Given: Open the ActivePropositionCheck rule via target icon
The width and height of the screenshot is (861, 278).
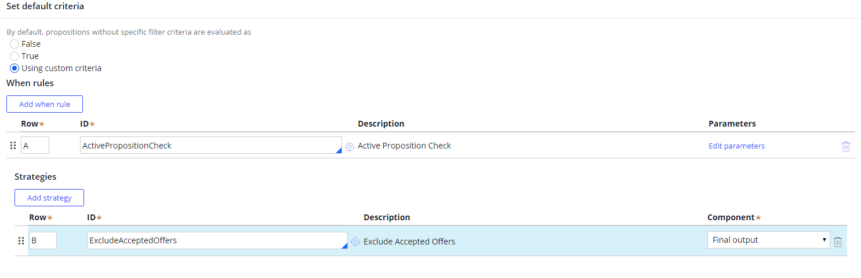Looking at the screenshot, I should 349,146.
